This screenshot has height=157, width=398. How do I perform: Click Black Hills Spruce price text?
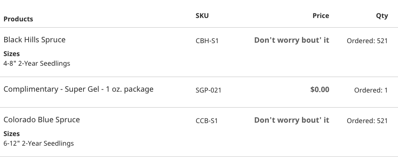[x=291, y=40]
